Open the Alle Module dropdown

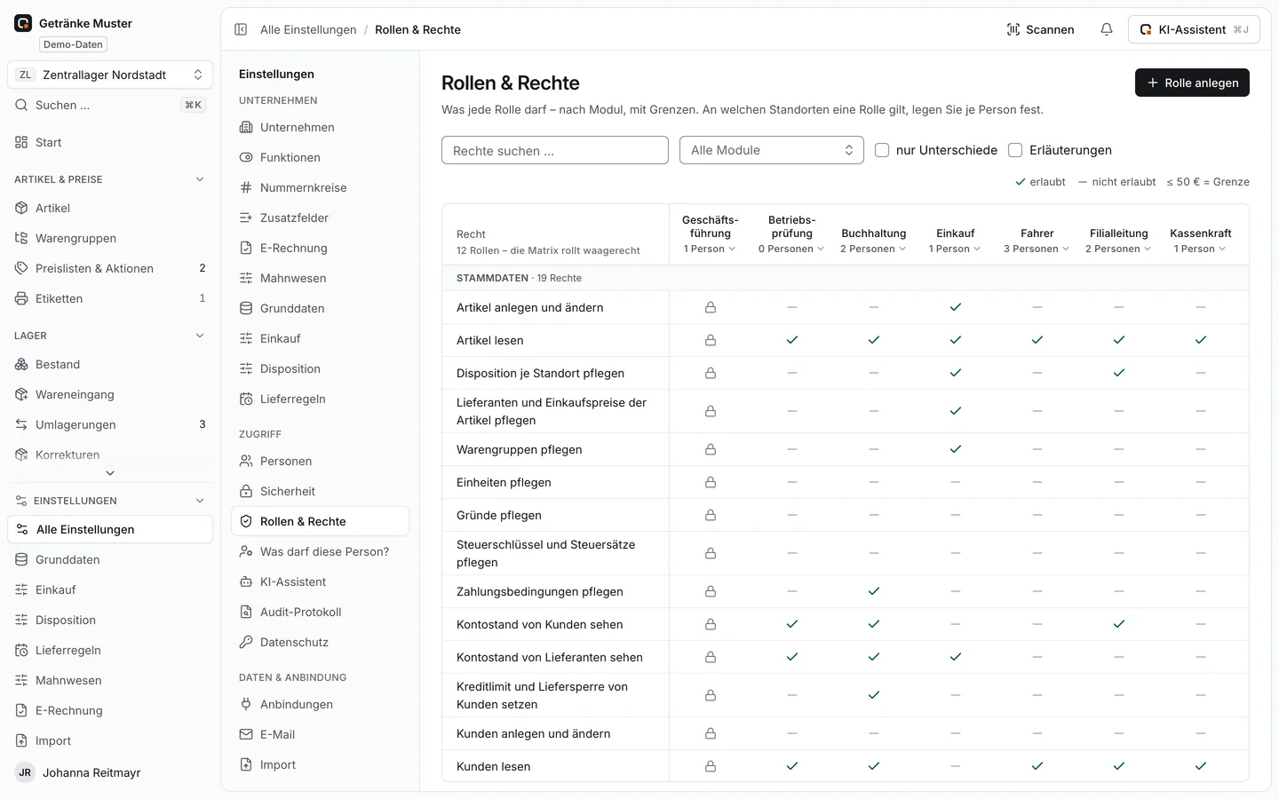772,150
